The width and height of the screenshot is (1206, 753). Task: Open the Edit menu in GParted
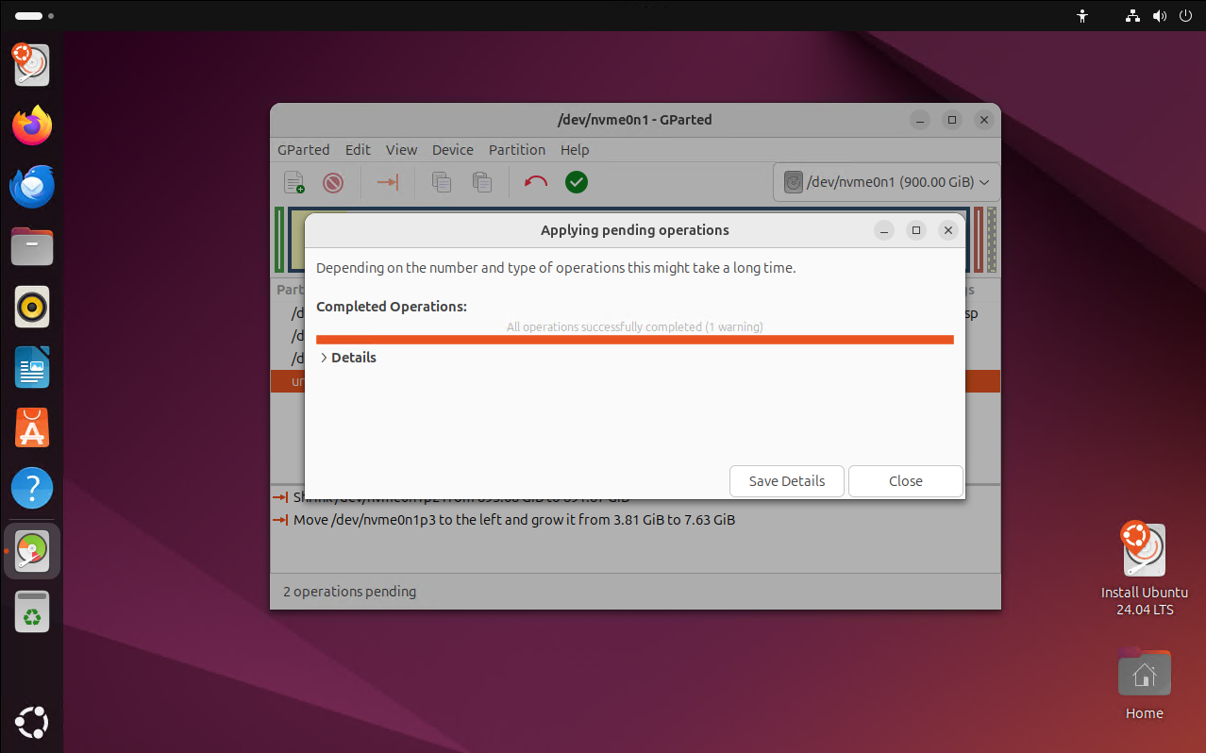pos(358,150)
